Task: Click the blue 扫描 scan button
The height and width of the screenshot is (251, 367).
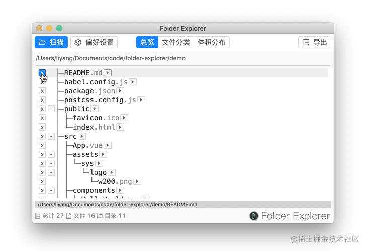Action: [51, 42]
